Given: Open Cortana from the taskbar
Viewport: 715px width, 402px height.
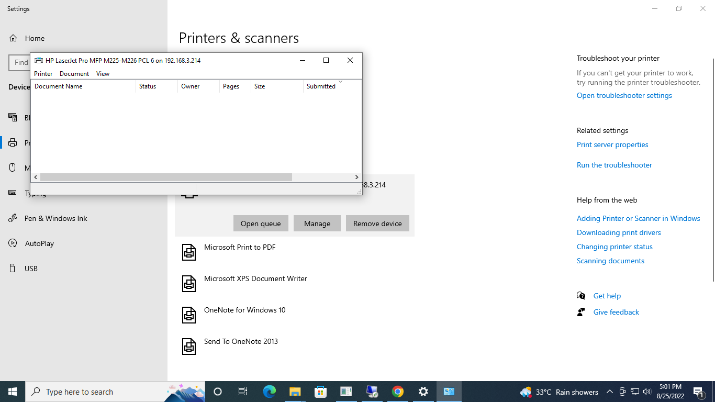Looking at the screenshot, I should click(218, 392).
